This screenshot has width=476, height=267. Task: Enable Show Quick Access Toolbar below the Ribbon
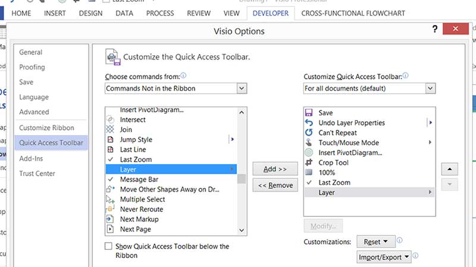[108, 246]
